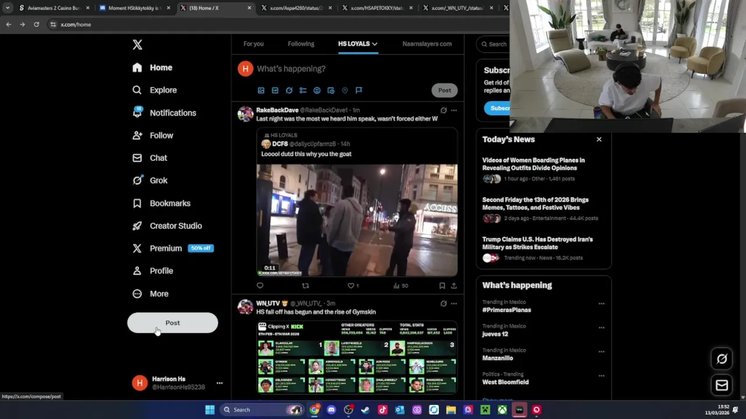Open more options for West Bloomfield trend

point(601,375)
